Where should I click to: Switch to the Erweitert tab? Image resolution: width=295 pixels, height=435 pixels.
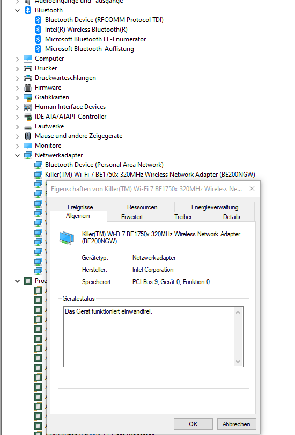pos(132,217)
